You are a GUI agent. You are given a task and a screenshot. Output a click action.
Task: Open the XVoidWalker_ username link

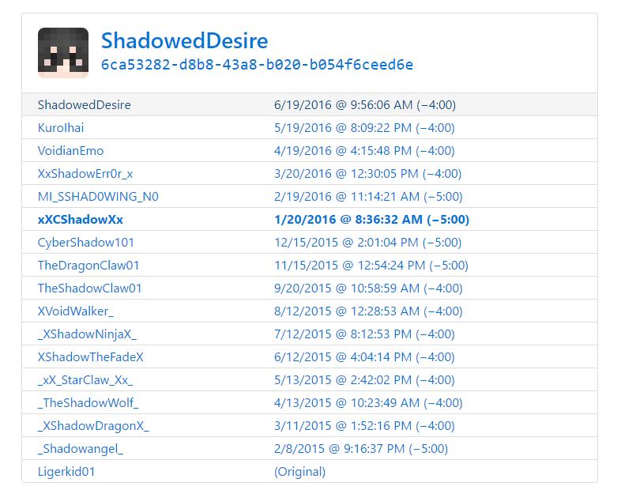(76, 311)
